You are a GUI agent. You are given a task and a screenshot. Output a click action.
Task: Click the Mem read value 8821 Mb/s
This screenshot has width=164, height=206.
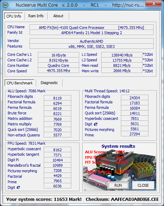(x=122, y=65)
